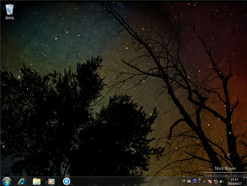Click the CH input language indicator
The height and width of the screenshot is (186, 247).
[x=183, y=181]
